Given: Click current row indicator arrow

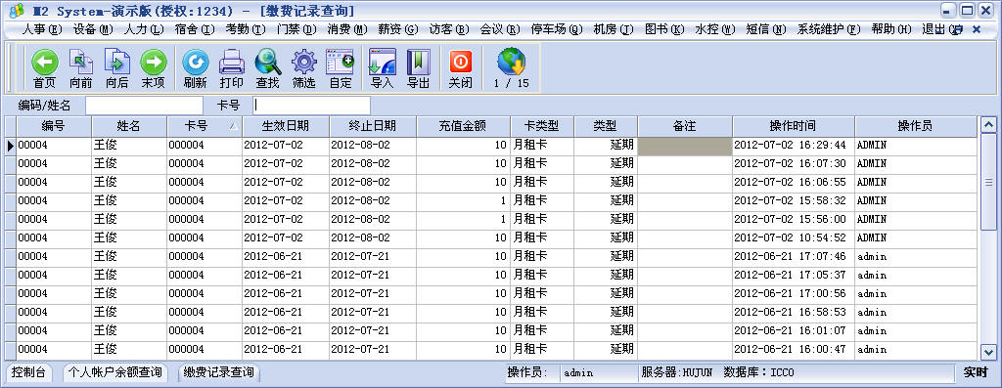Looking at the screenshot, I should point(10,147).
